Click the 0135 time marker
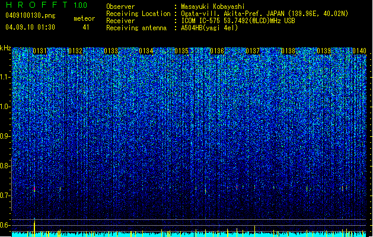The height and width of the screenshot is (237, 373). click(x=181, y=51)
